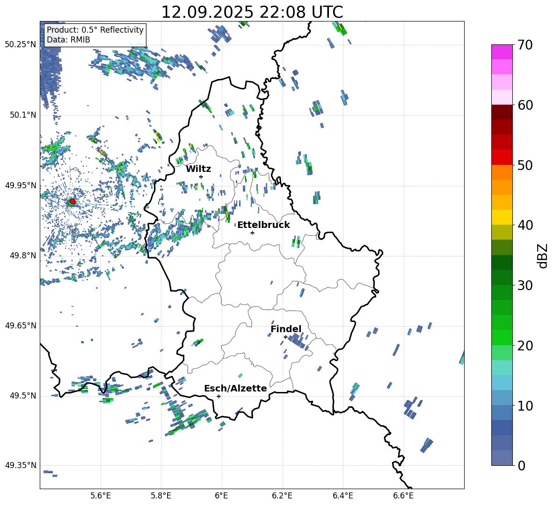The height and width of the screenshot is (505, 554).
Task: Click the cross marker below Ettelbruck
Action: 252,233
